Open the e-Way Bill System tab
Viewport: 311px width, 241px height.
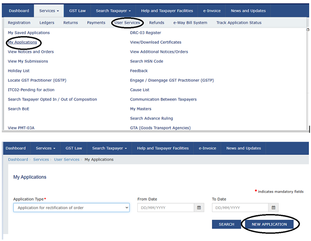[x=190, y=23]
